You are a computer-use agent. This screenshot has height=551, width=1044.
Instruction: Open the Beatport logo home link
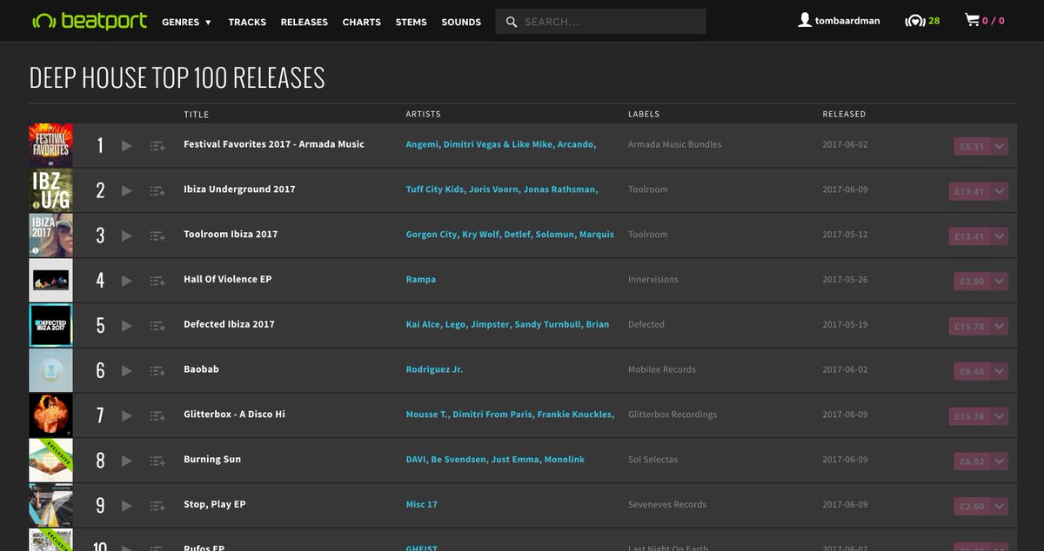point(89,21)
